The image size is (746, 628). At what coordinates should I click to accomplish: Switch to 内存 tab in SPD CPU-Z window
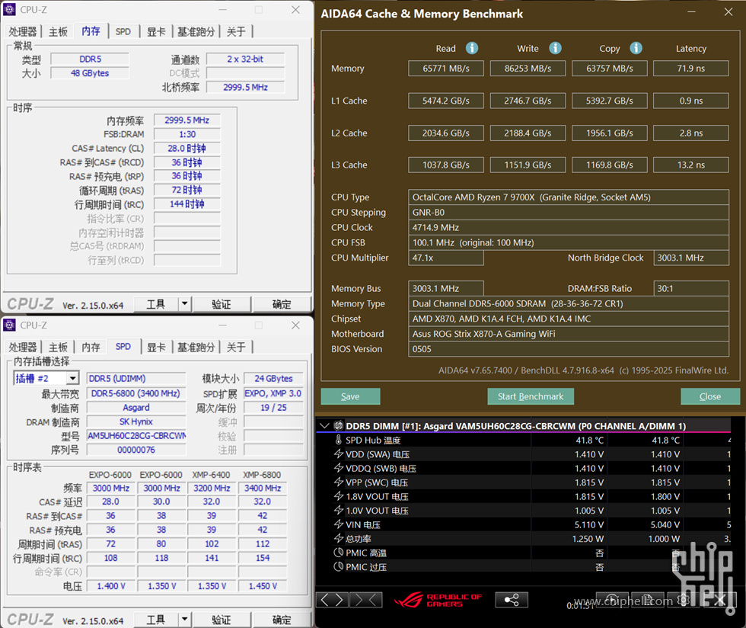pyautogui.click(x=91, y=347)
